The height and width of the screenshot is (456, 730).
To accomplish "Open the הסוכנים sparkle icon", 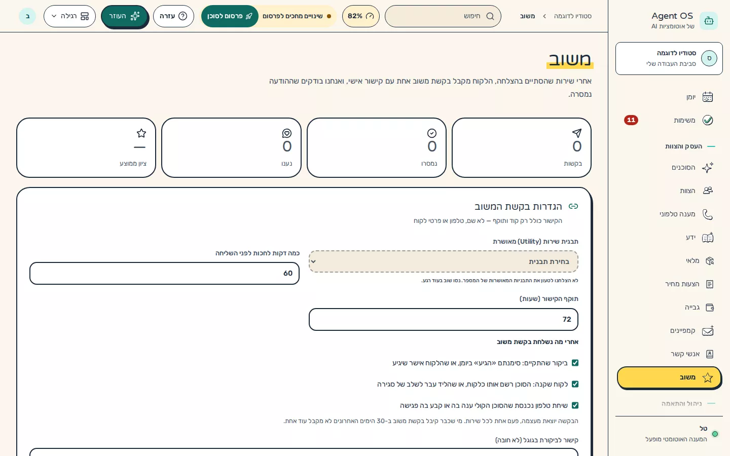I will click(708, 168).
